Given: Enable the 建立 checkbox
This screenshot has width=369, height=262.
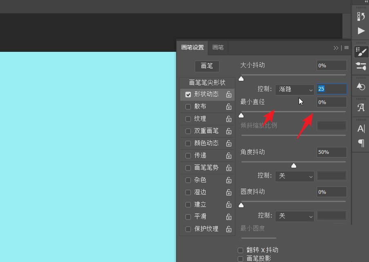Looking at the screenshot, I should click(188, 205).
